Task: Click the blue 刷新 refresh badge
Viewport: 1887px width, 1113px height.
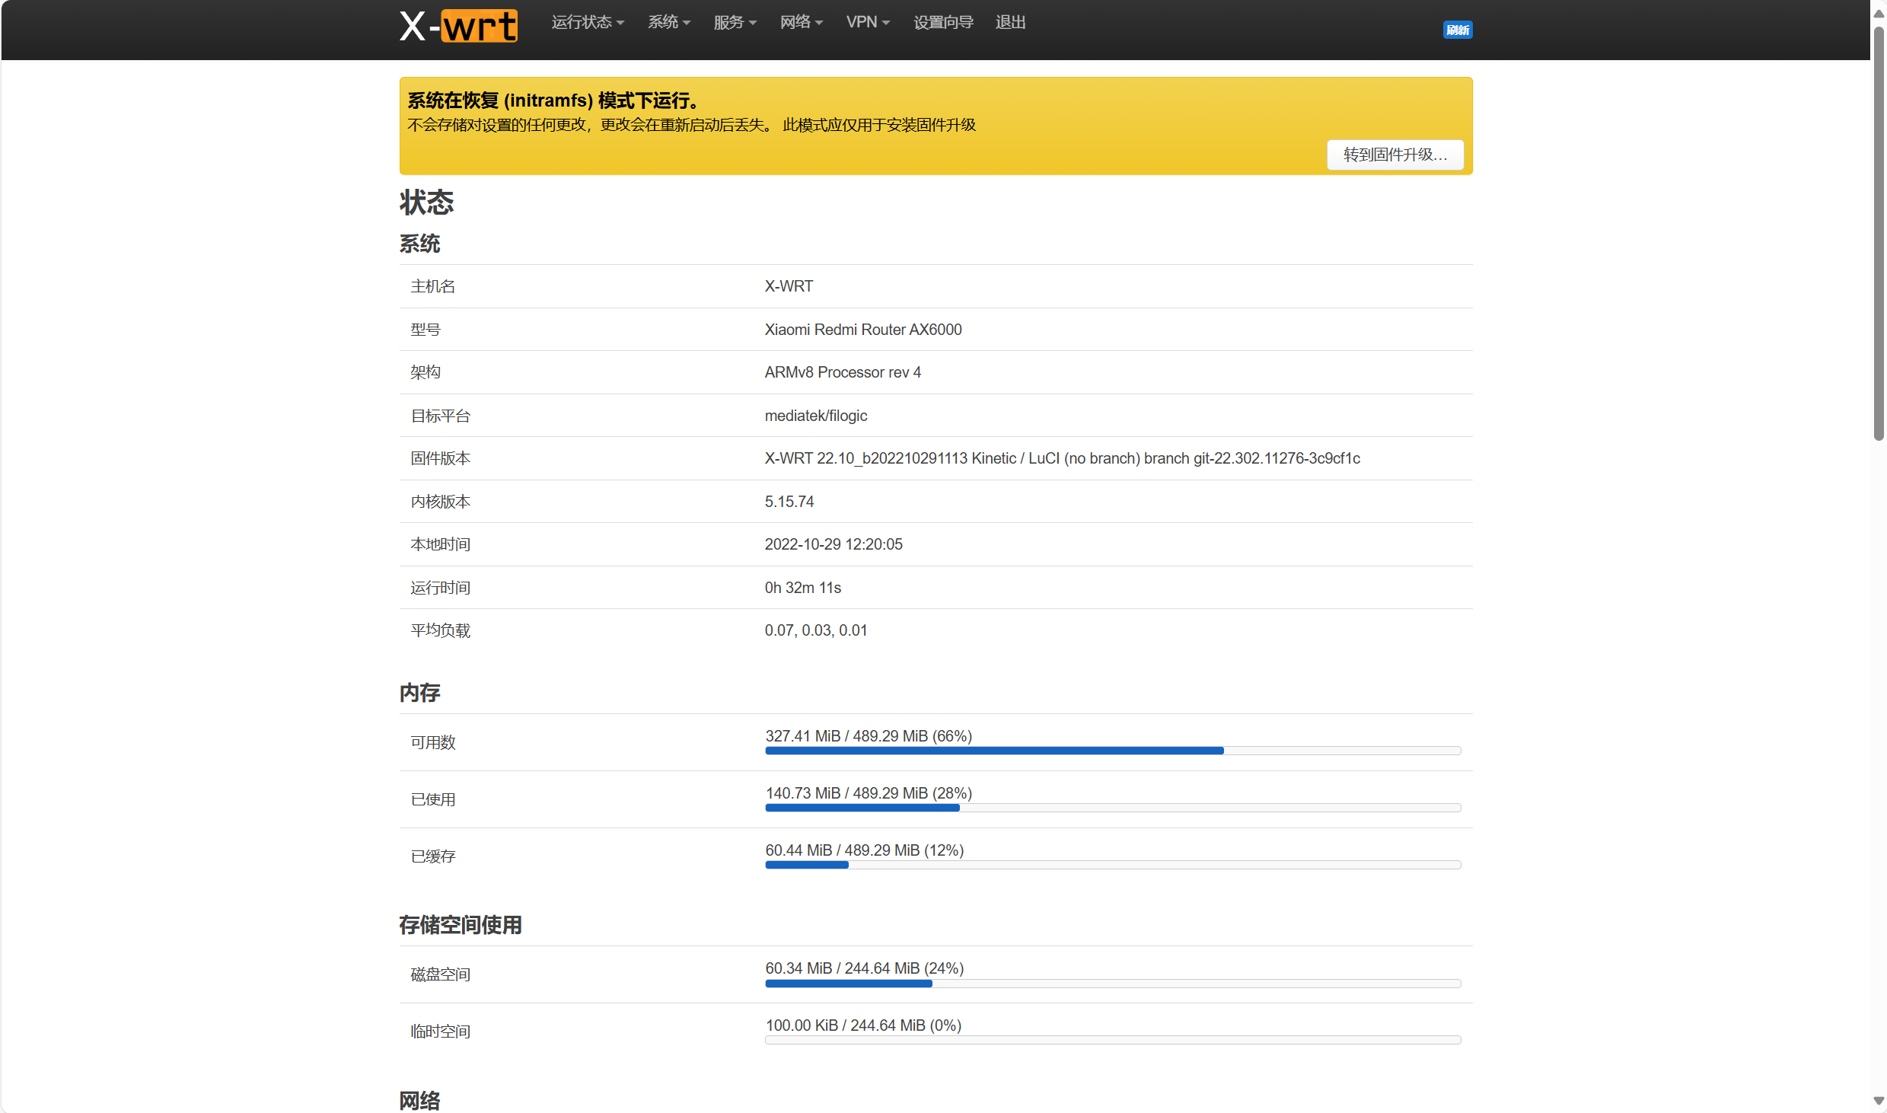Action: pos(1457,30)
